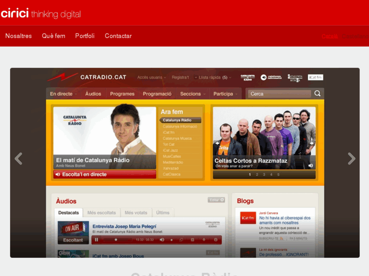The image size is (369, 276).
Task: Click the Catalunya Ràdio station logo in header
Action: coord(248,77)
